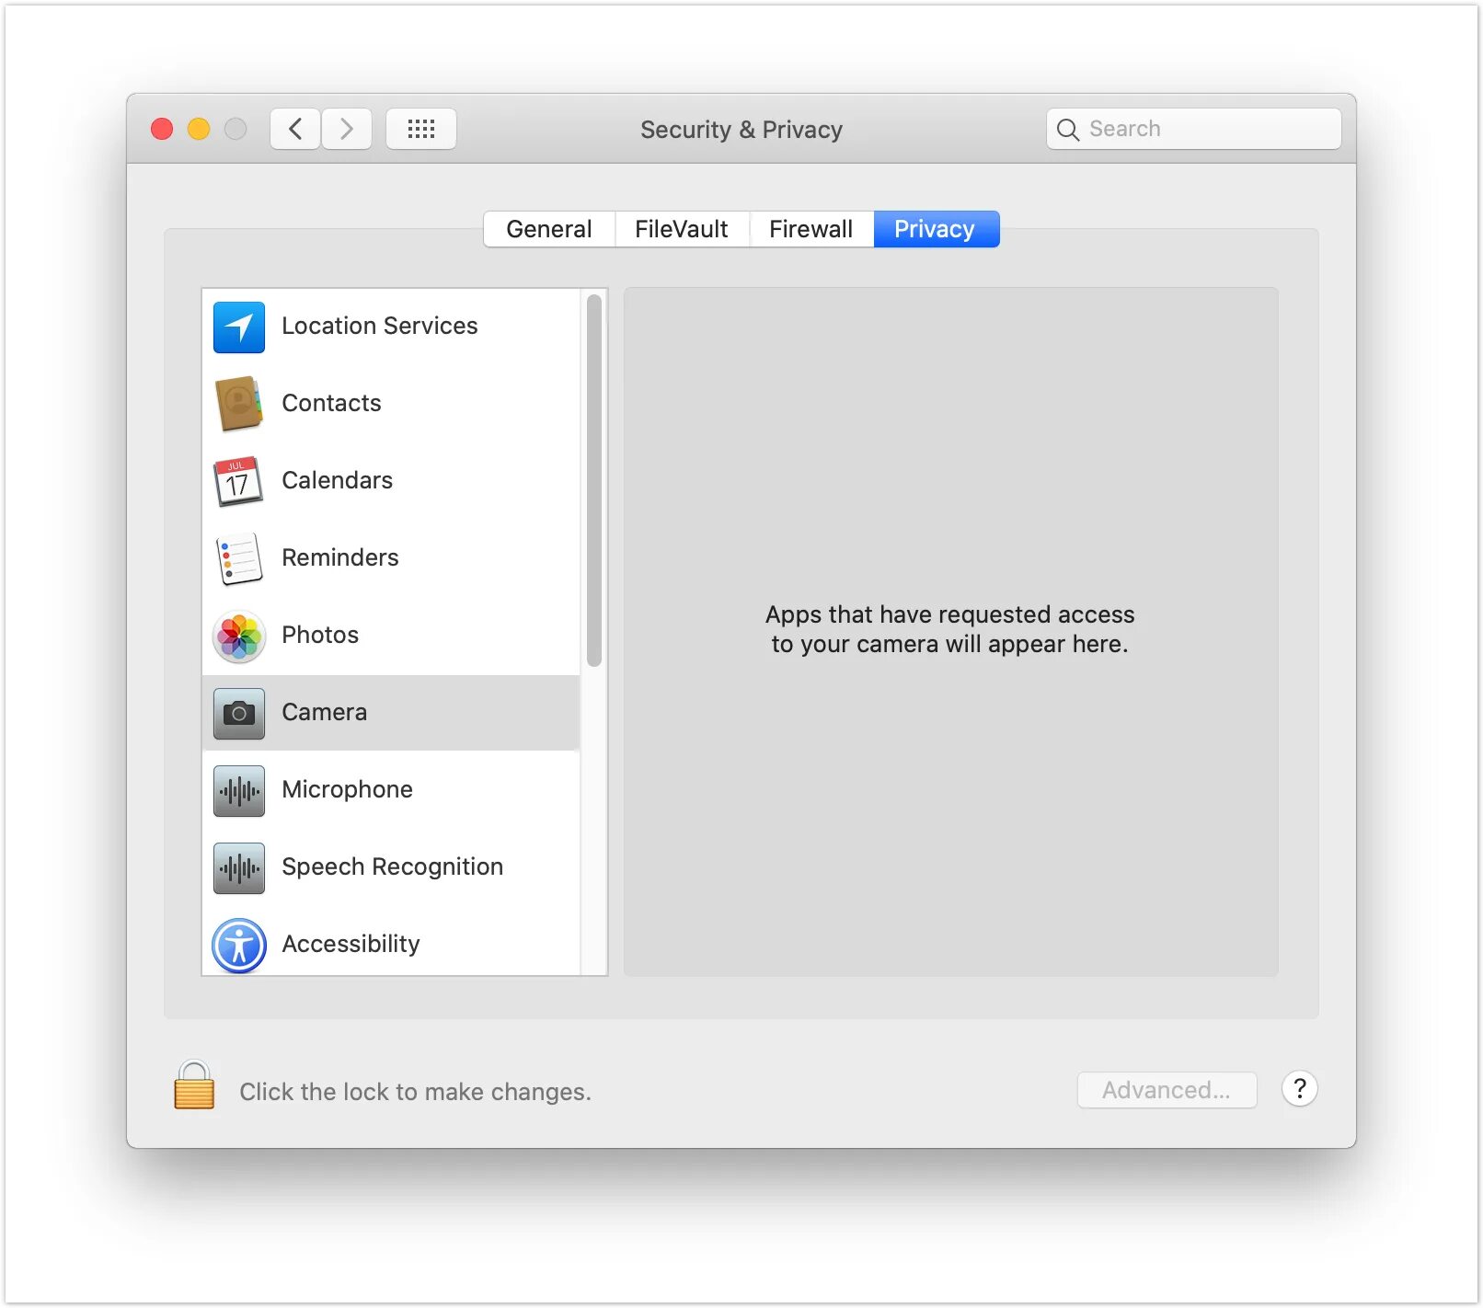This screenshot has width=1483, height=1308.
Task: Select the Privacy tab
Action: 936,229
